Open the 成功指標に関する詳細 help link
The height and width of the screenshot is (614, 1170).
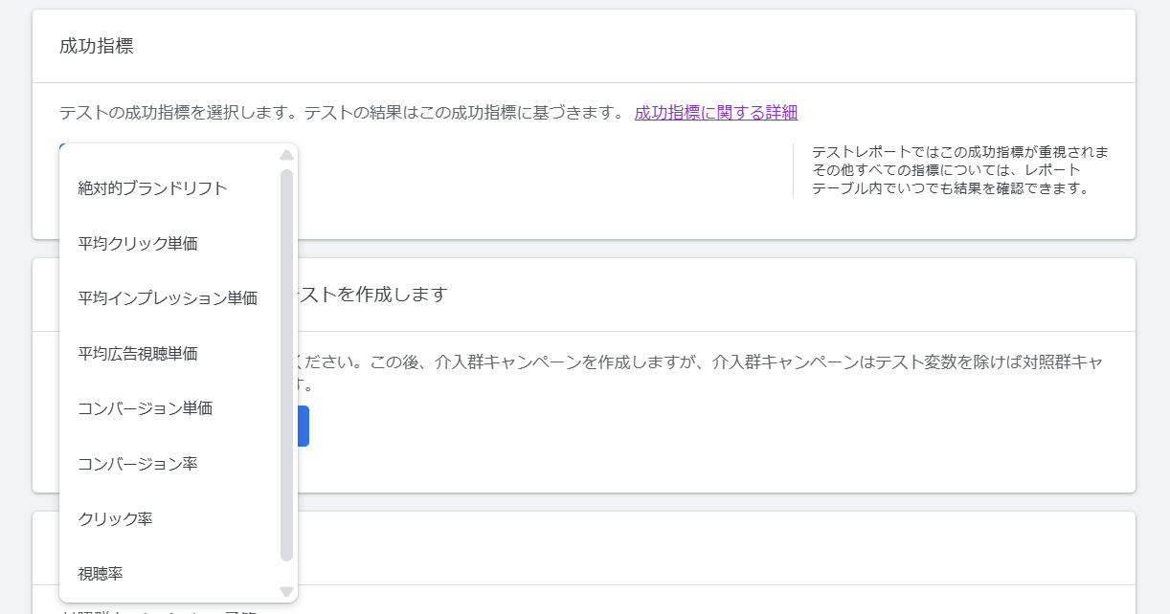[x=717, y=112]
